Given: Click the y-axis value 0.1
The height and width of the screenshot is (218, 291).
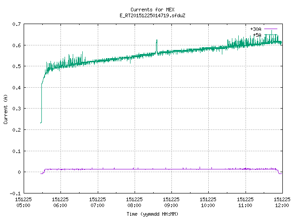Looking at the screenshot, I should pos(16,151).
